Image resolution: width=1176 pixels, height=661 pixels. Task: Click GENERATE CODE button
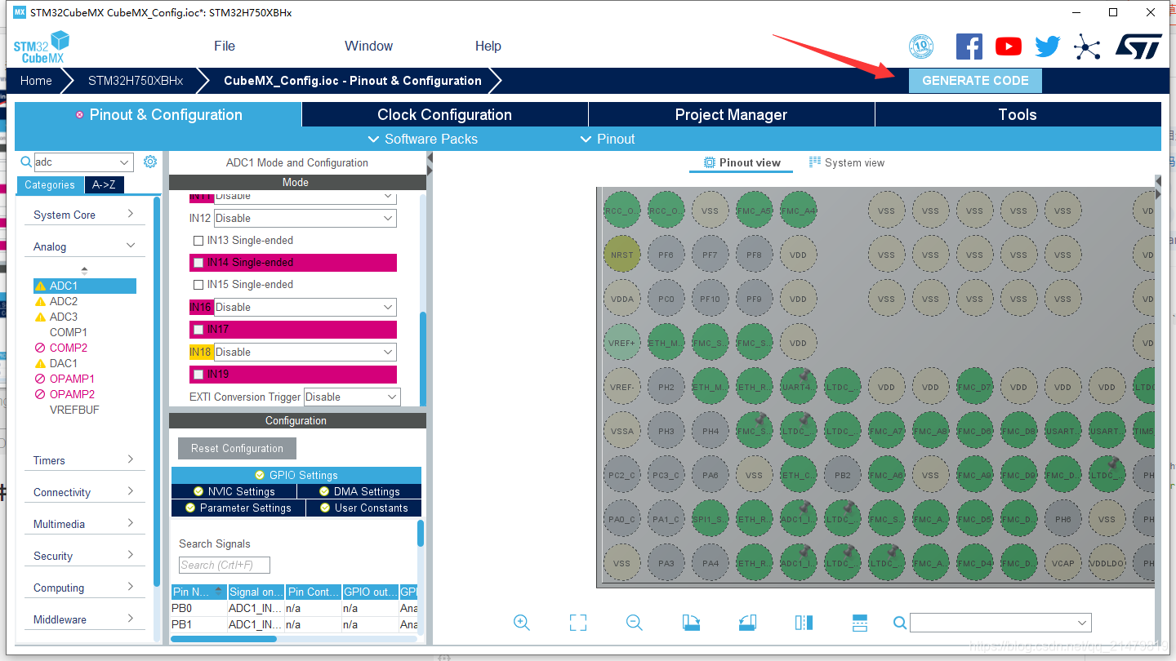pos(975,81)
